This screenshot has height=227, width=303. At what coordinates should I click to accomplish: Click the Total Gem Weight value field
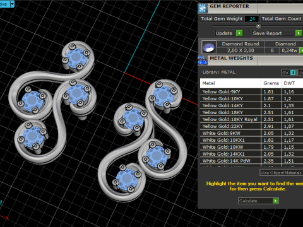[x=252, y=19]
